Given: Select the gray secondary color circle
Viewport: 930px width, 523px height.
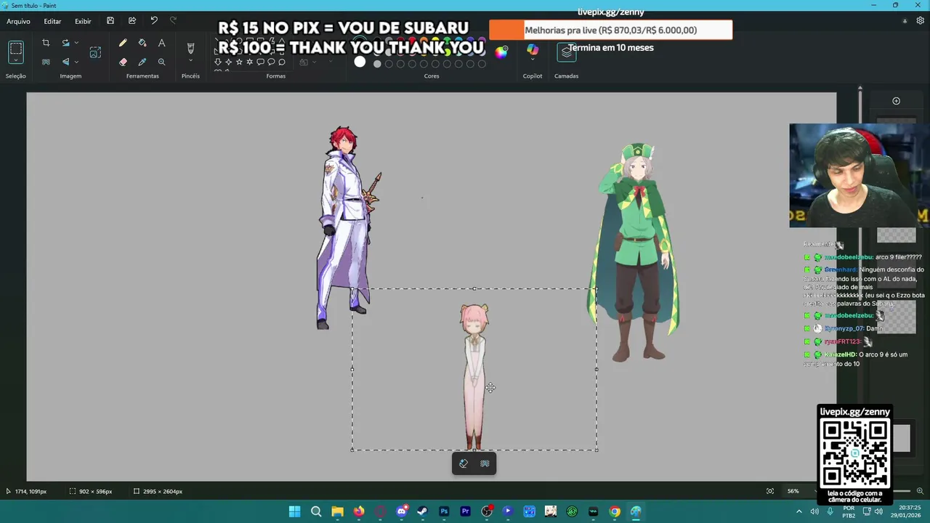Looking at the screenshot, I should click(x=377, y=64).
